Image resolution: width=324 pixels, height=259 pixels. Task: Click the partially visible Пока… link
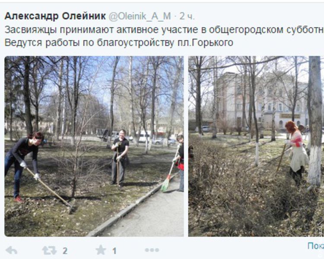point(316,246)
